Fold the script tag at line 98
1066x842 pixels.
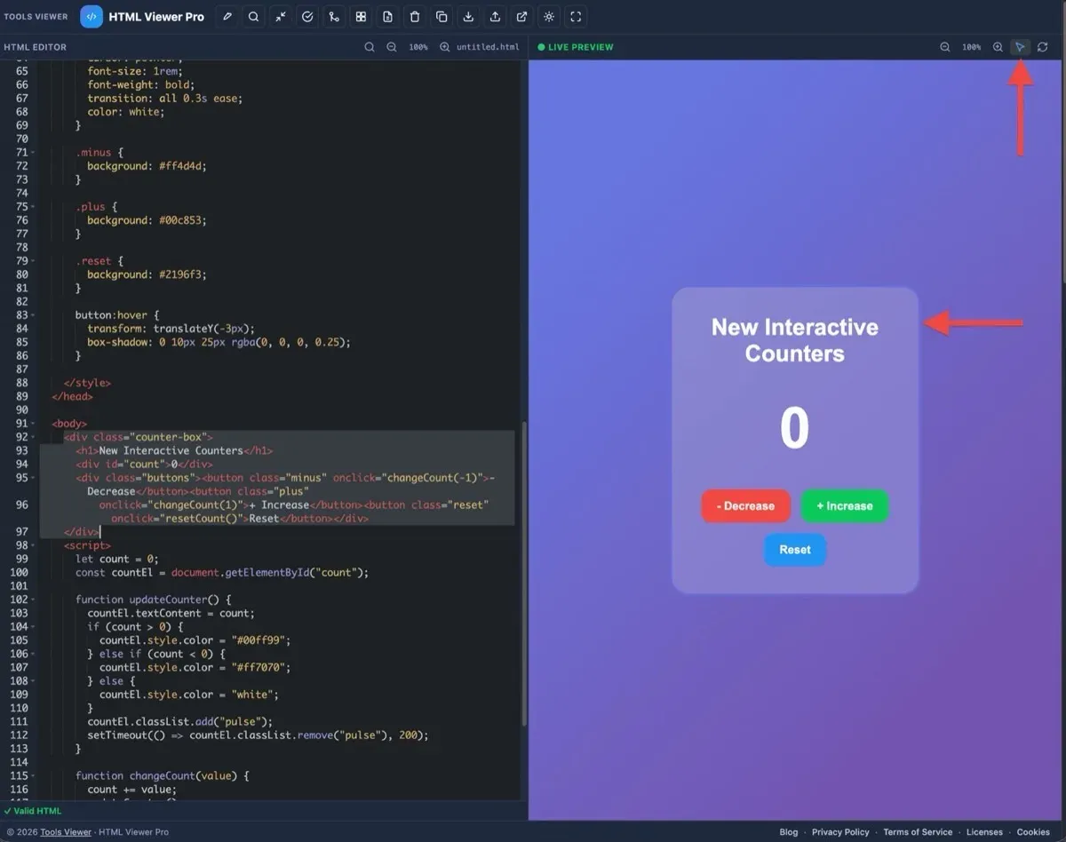pyautogui.click(x=34, y=545)
